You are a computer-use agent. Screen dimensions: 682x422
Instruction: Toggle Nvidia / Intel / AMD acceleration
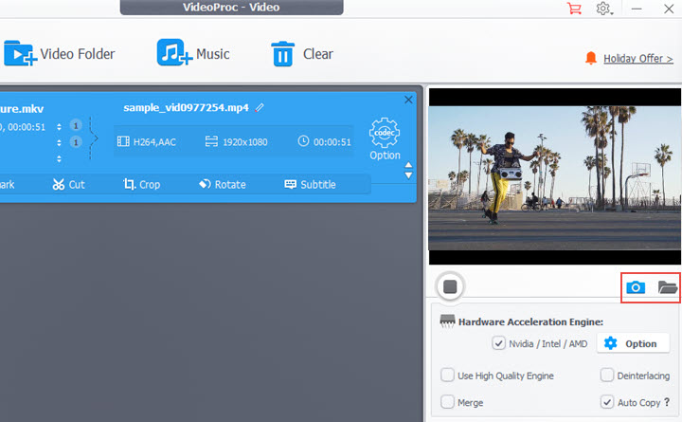point(498,343)
